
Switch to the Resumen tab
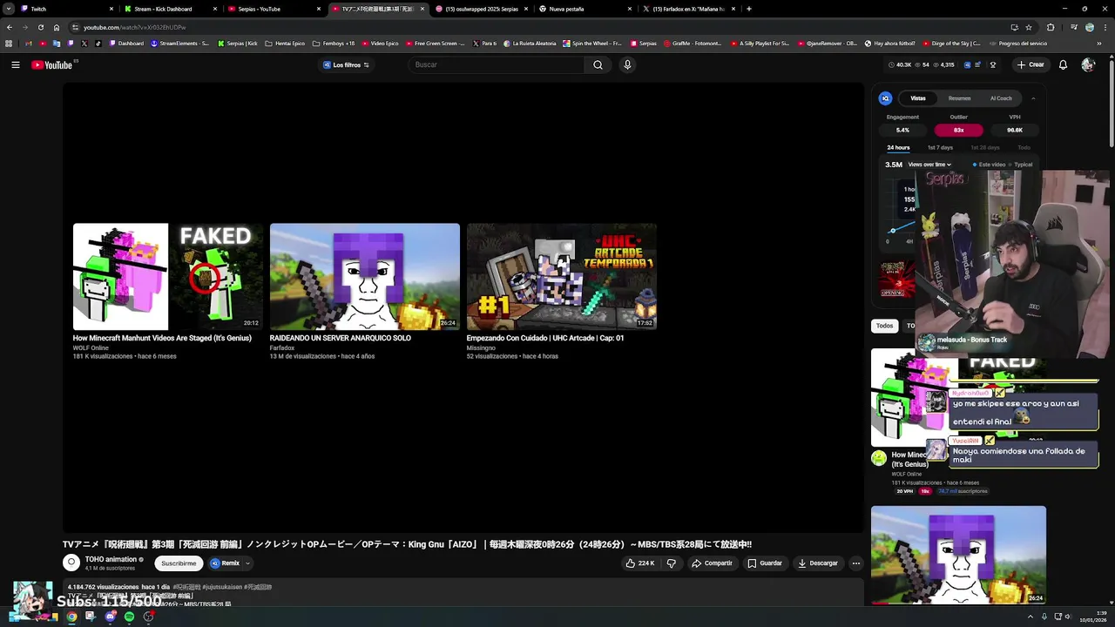pos(960,98)
